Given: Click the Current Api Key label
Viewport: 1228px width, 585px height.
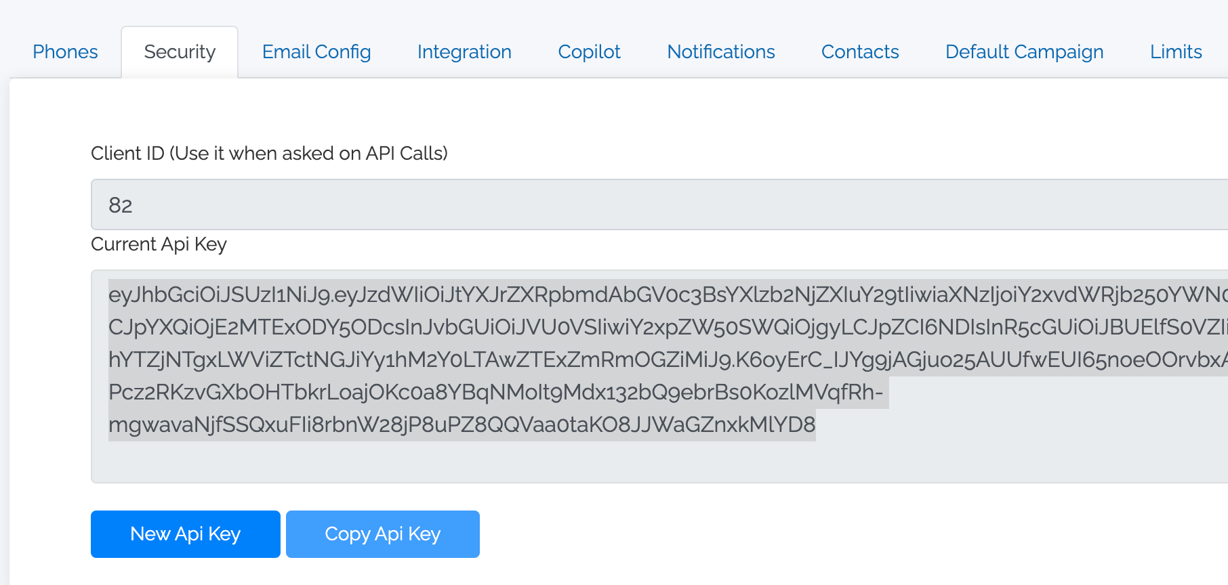Looking at the screenshot, I should (x=158, y=244).
